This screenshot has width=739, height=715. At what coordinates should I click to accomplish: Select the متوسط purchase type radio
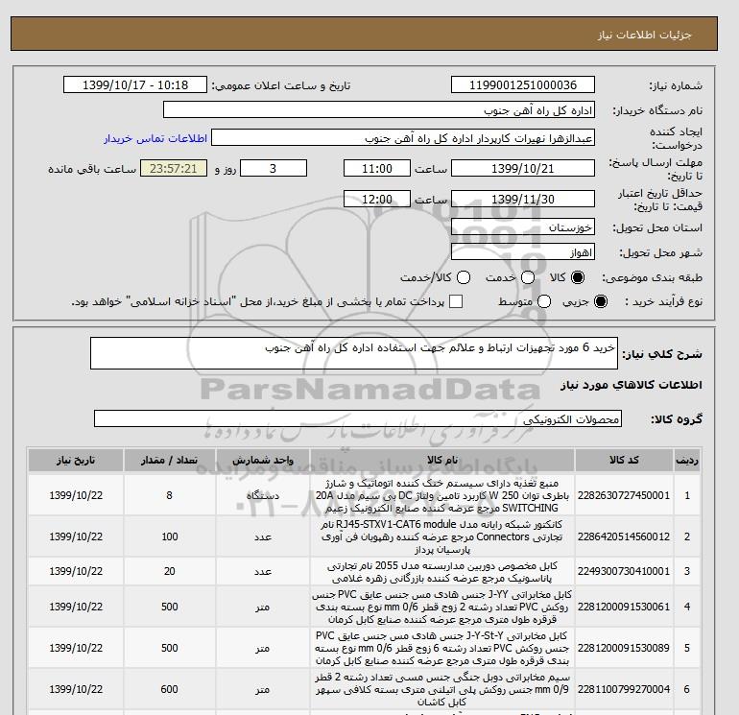pyautogui.click(x=544, y=301)
